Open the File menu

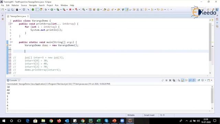point(2,5)
